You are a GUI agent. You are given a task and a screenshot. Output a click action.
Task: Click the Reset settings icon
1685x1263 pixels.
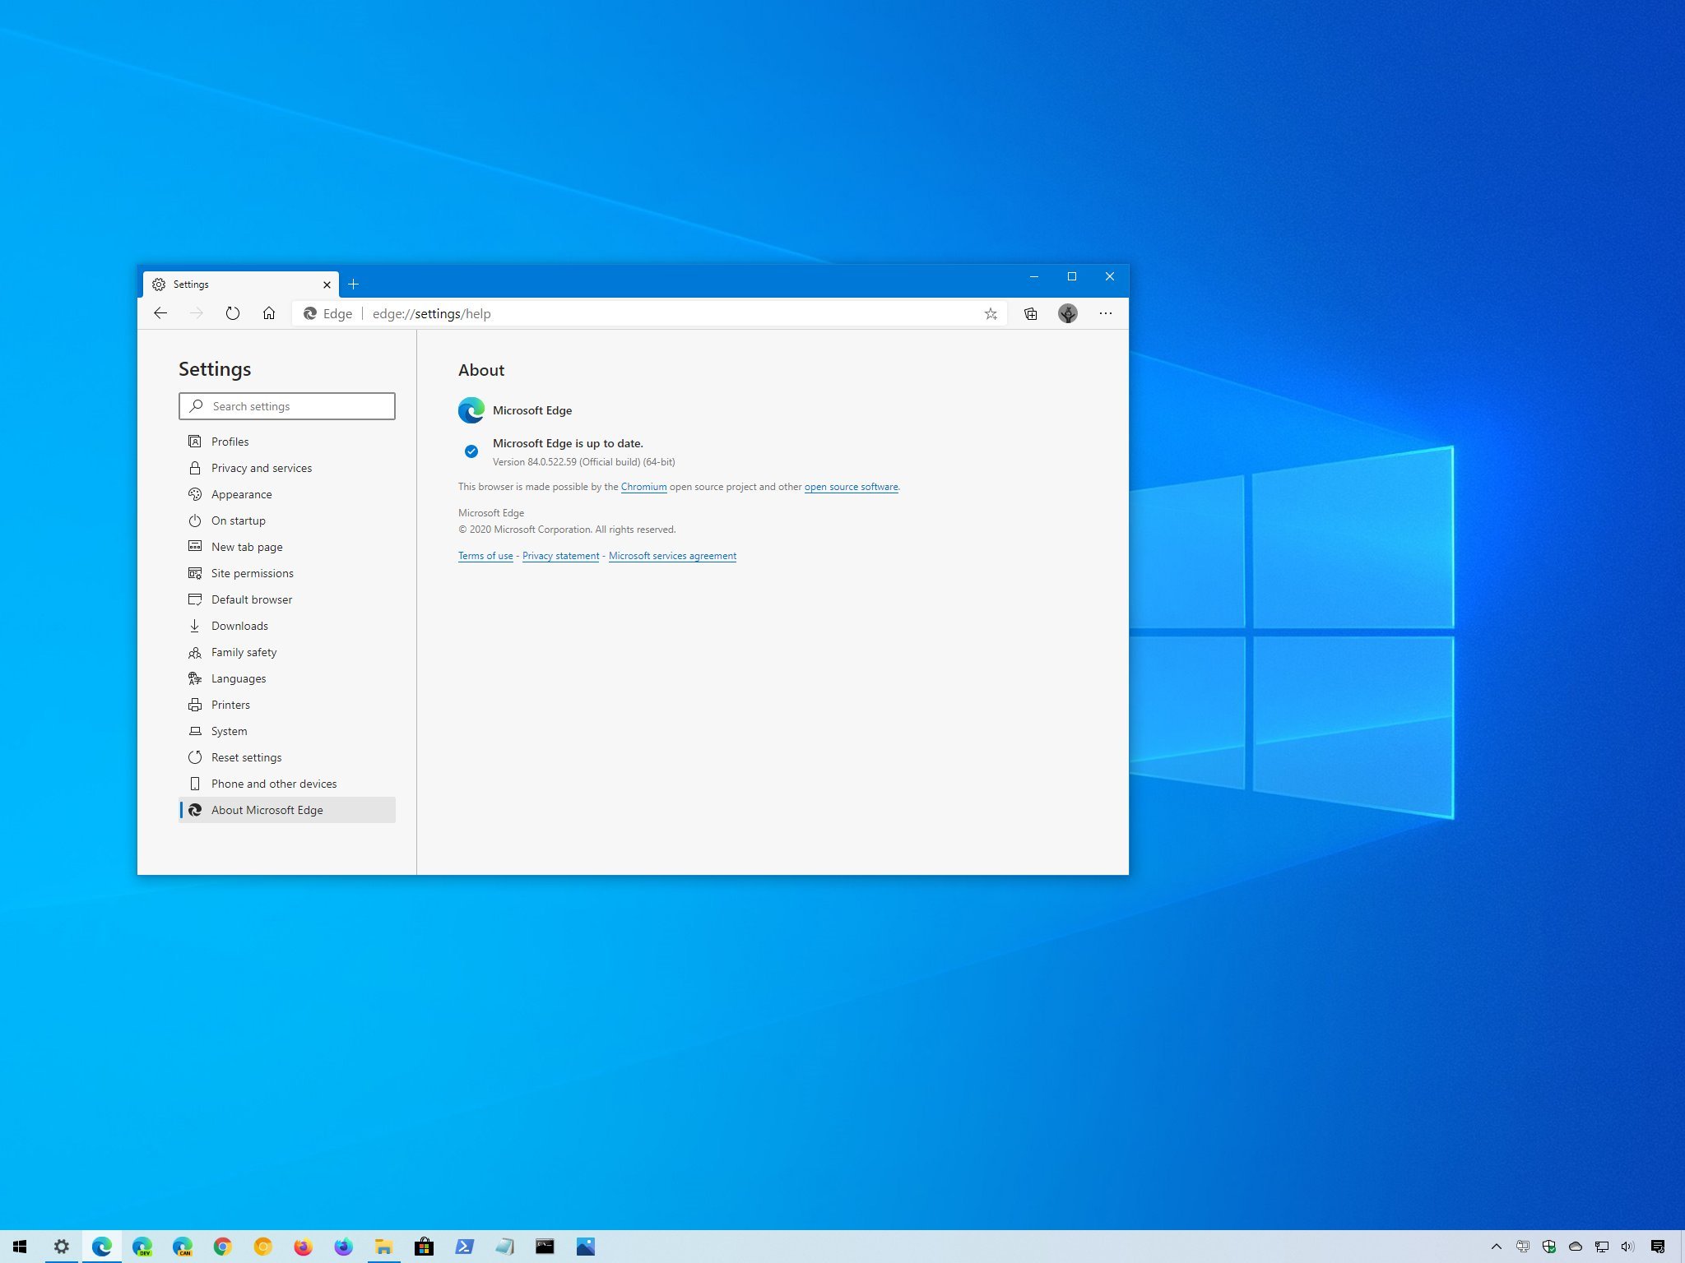tap(195, 756)
